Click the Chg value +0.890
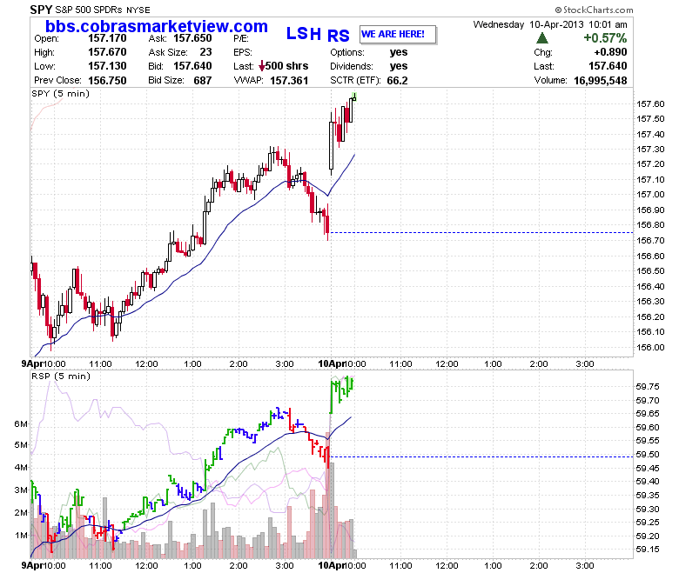The height and width of the screenshot is (573, 679). pos(610,52)
